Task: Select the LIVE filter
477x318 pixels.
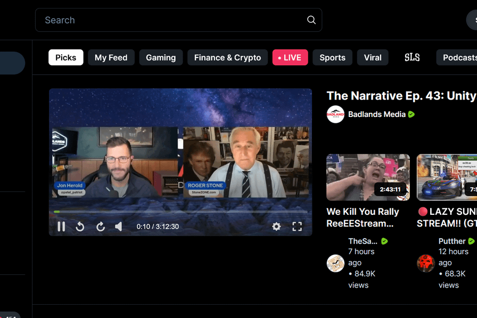Action: [290, 57]
